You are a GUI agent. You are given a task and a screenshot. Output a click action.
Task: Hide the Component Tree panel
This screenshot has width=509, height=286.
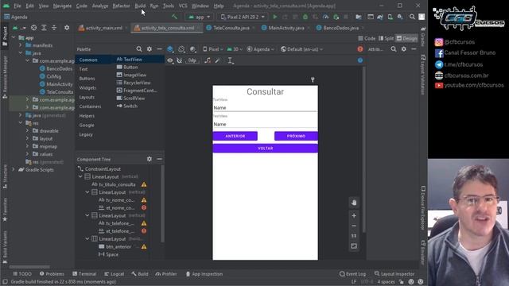point(159,159)
